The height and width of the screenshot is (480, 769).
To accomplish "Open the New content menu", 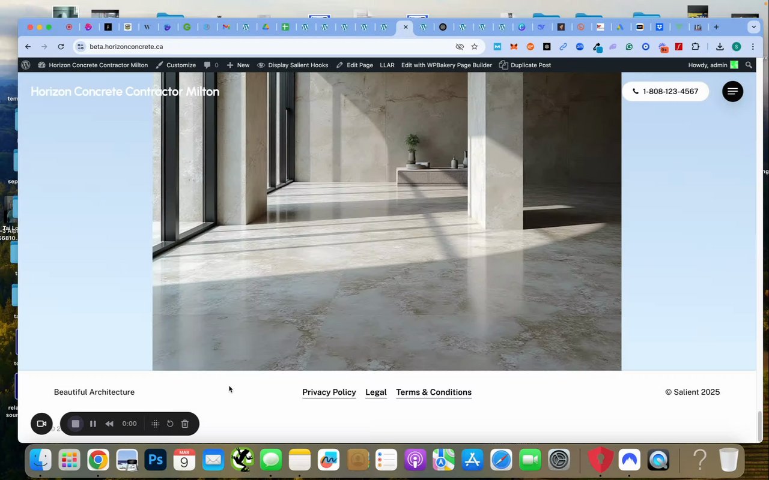I will click(238, 65).
